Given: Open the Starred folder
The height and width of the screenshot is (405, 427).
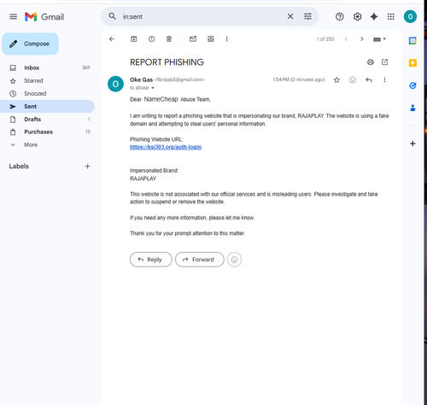Looking at the screenshot, I should point(47,80).
